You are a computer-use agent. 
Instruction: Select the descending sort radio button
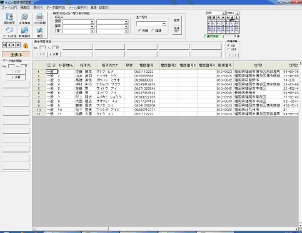tap(153, 31)
